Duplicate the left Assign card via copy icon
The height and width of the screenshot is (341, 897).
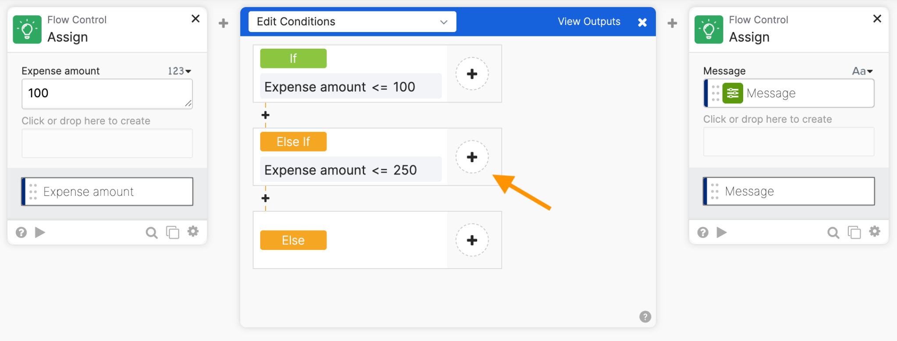[173, 232]
